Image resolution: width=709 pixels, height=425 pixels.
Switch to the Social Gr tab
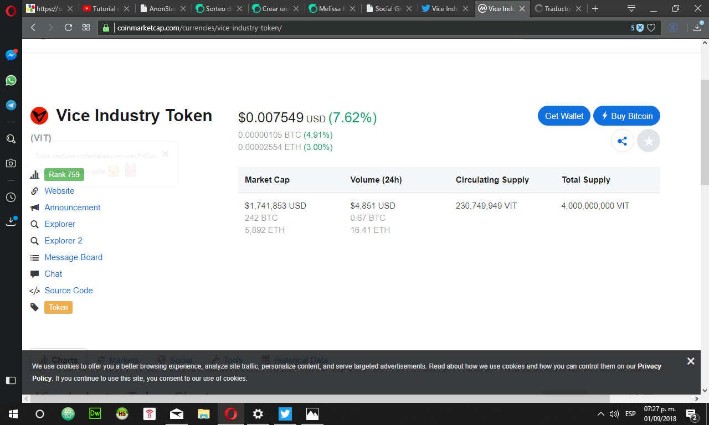[x=389, y=8]
